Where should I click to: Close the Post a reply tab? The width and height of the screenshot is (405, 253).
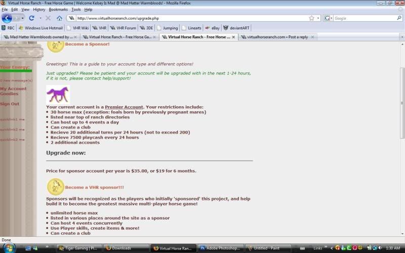[312, 37]
